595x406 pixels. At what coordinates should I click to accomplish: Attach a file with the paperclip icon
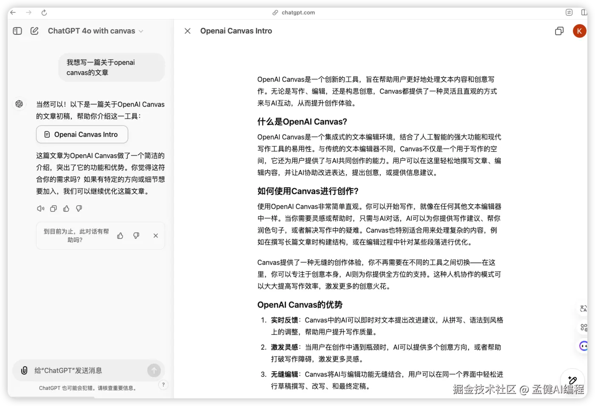pyautogui.click(x=24, y=370)
